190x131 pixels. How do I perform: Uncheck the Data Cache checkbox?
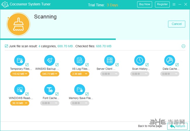[177, 65]
